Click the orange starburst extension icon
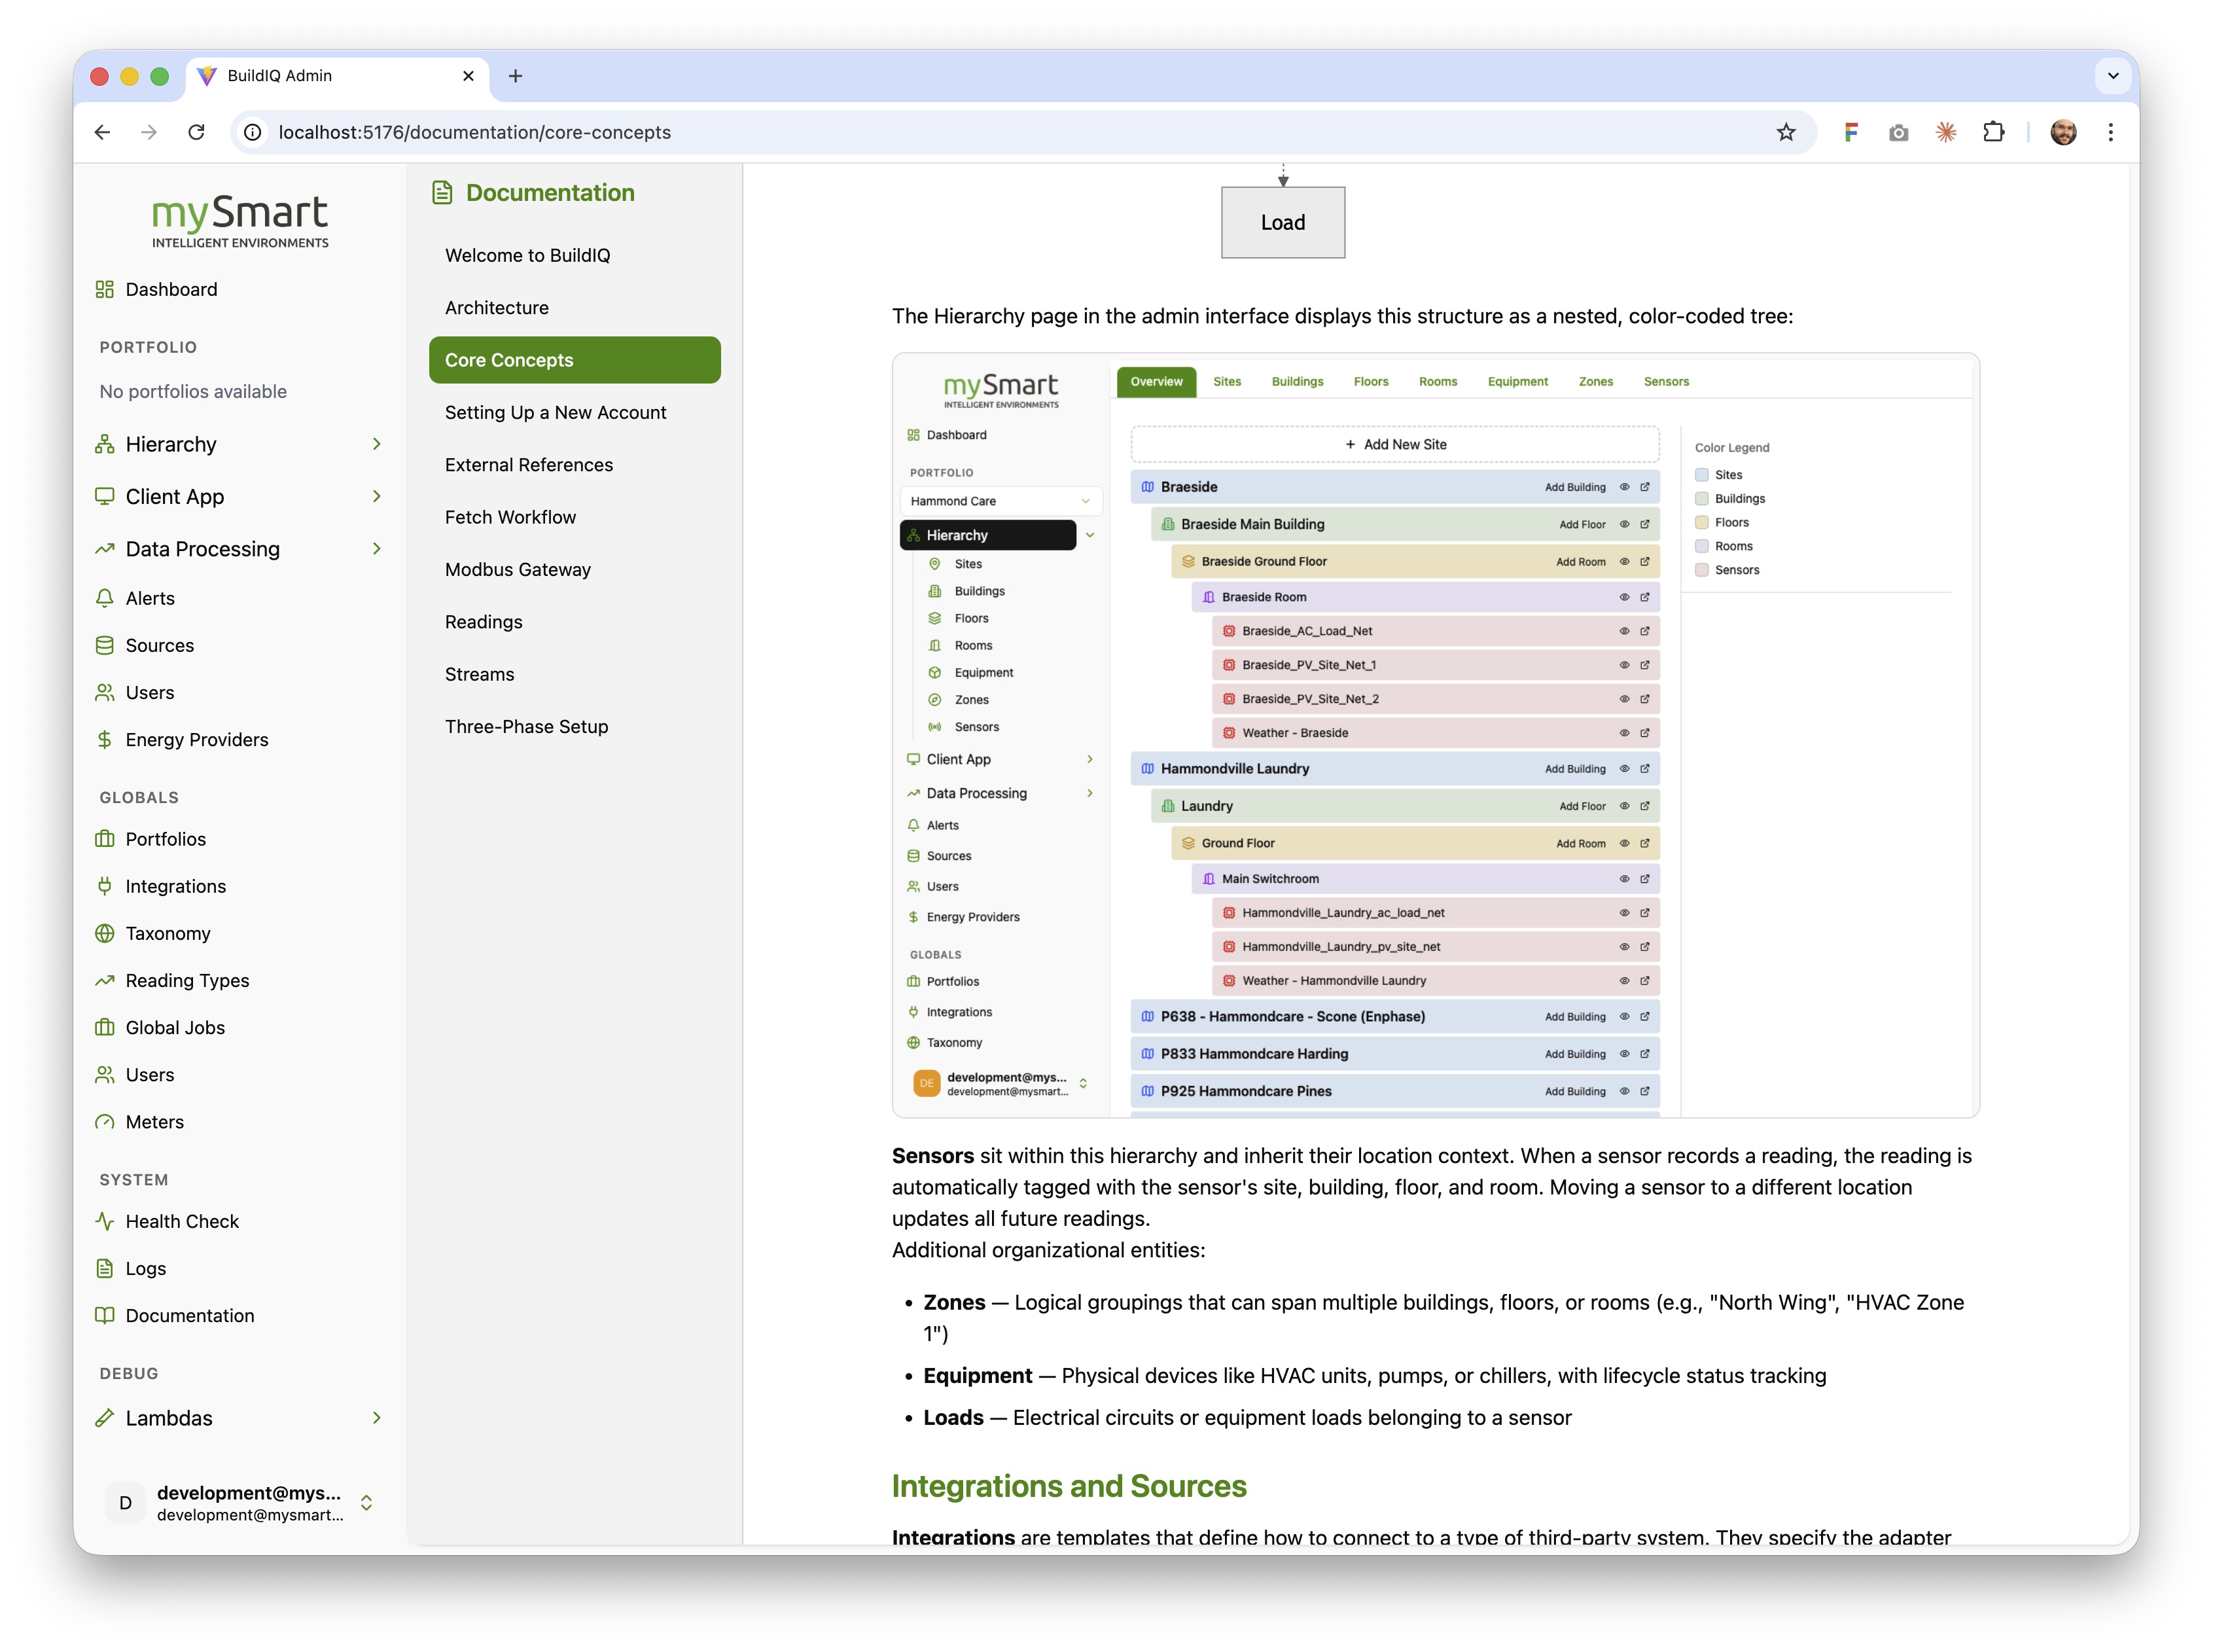The image size is (2213, 1652). (x=1945, y=132)
